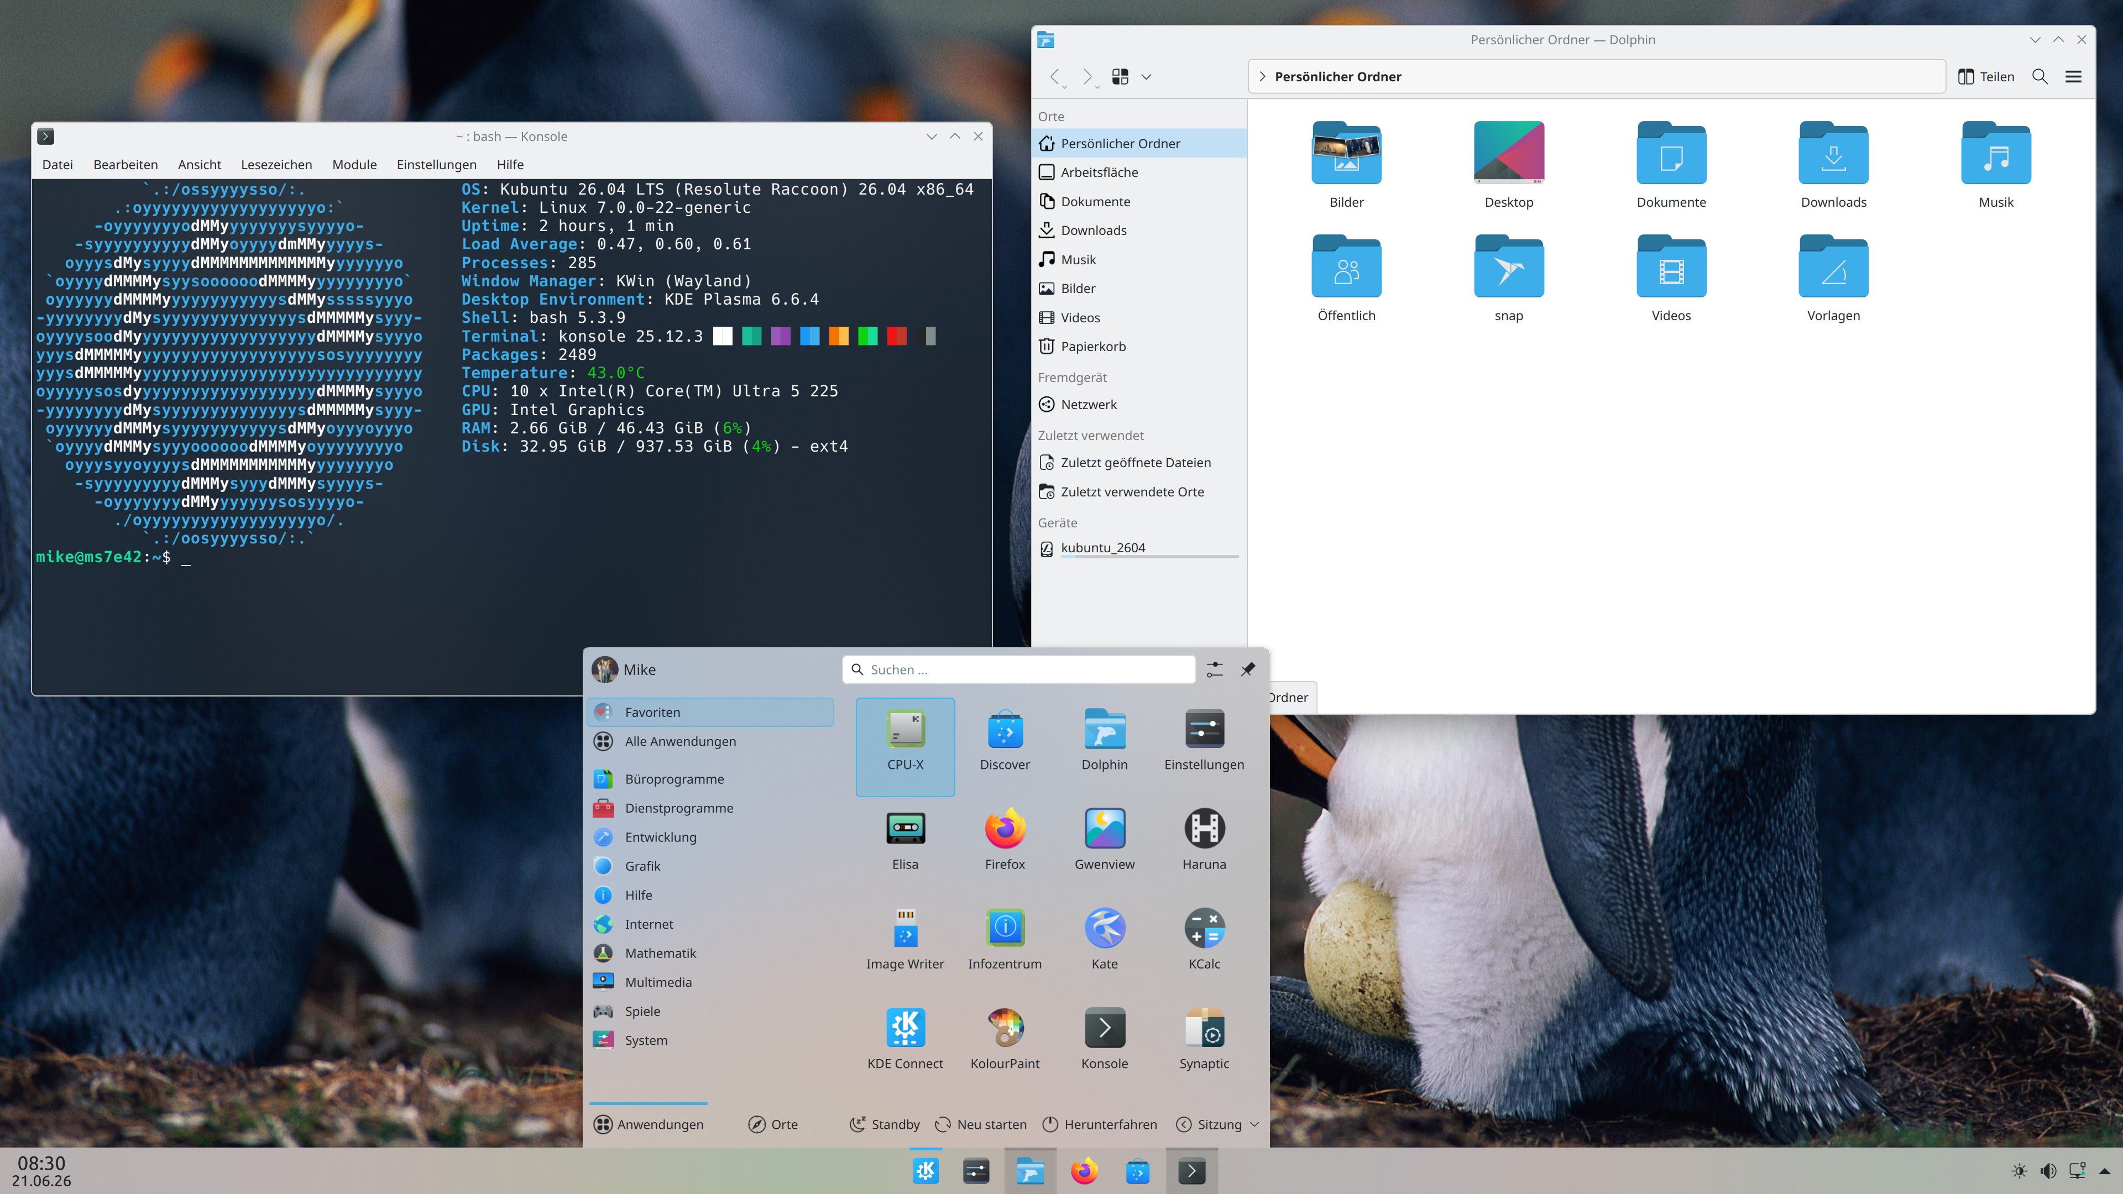The width and height of the screenshot is (2123, 1194).
Task: Select Alle Anwendungen category
Action: tap(710, 741)
